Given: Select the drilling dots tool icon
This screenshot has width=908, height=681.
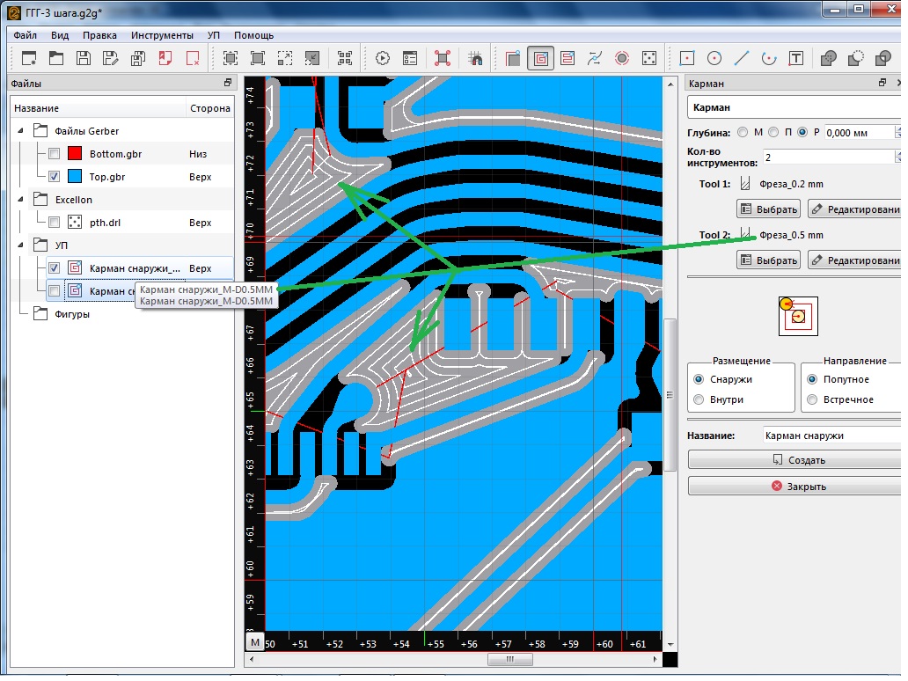Looking at the screenshot, I should tap(649, 58).
